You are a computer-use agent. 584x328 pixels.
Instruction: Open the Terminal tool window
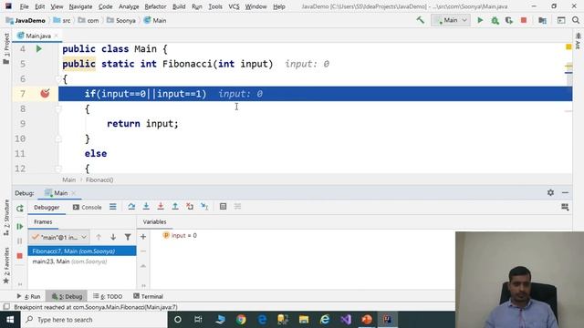tap(148, 296)
